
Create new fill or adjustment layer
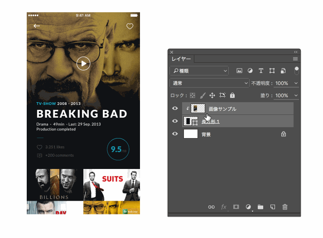248,207
